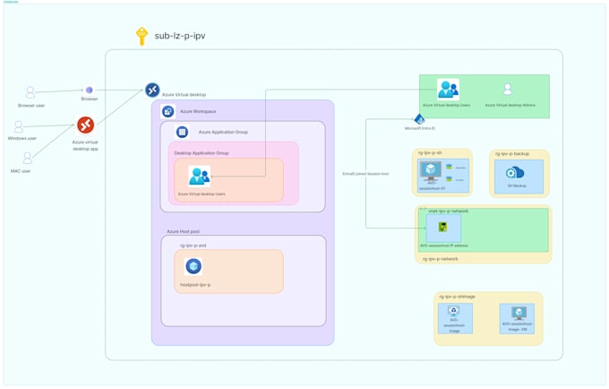Select the MAC user person icon
This screenshot has height=389, width=609.
point(27,158)
